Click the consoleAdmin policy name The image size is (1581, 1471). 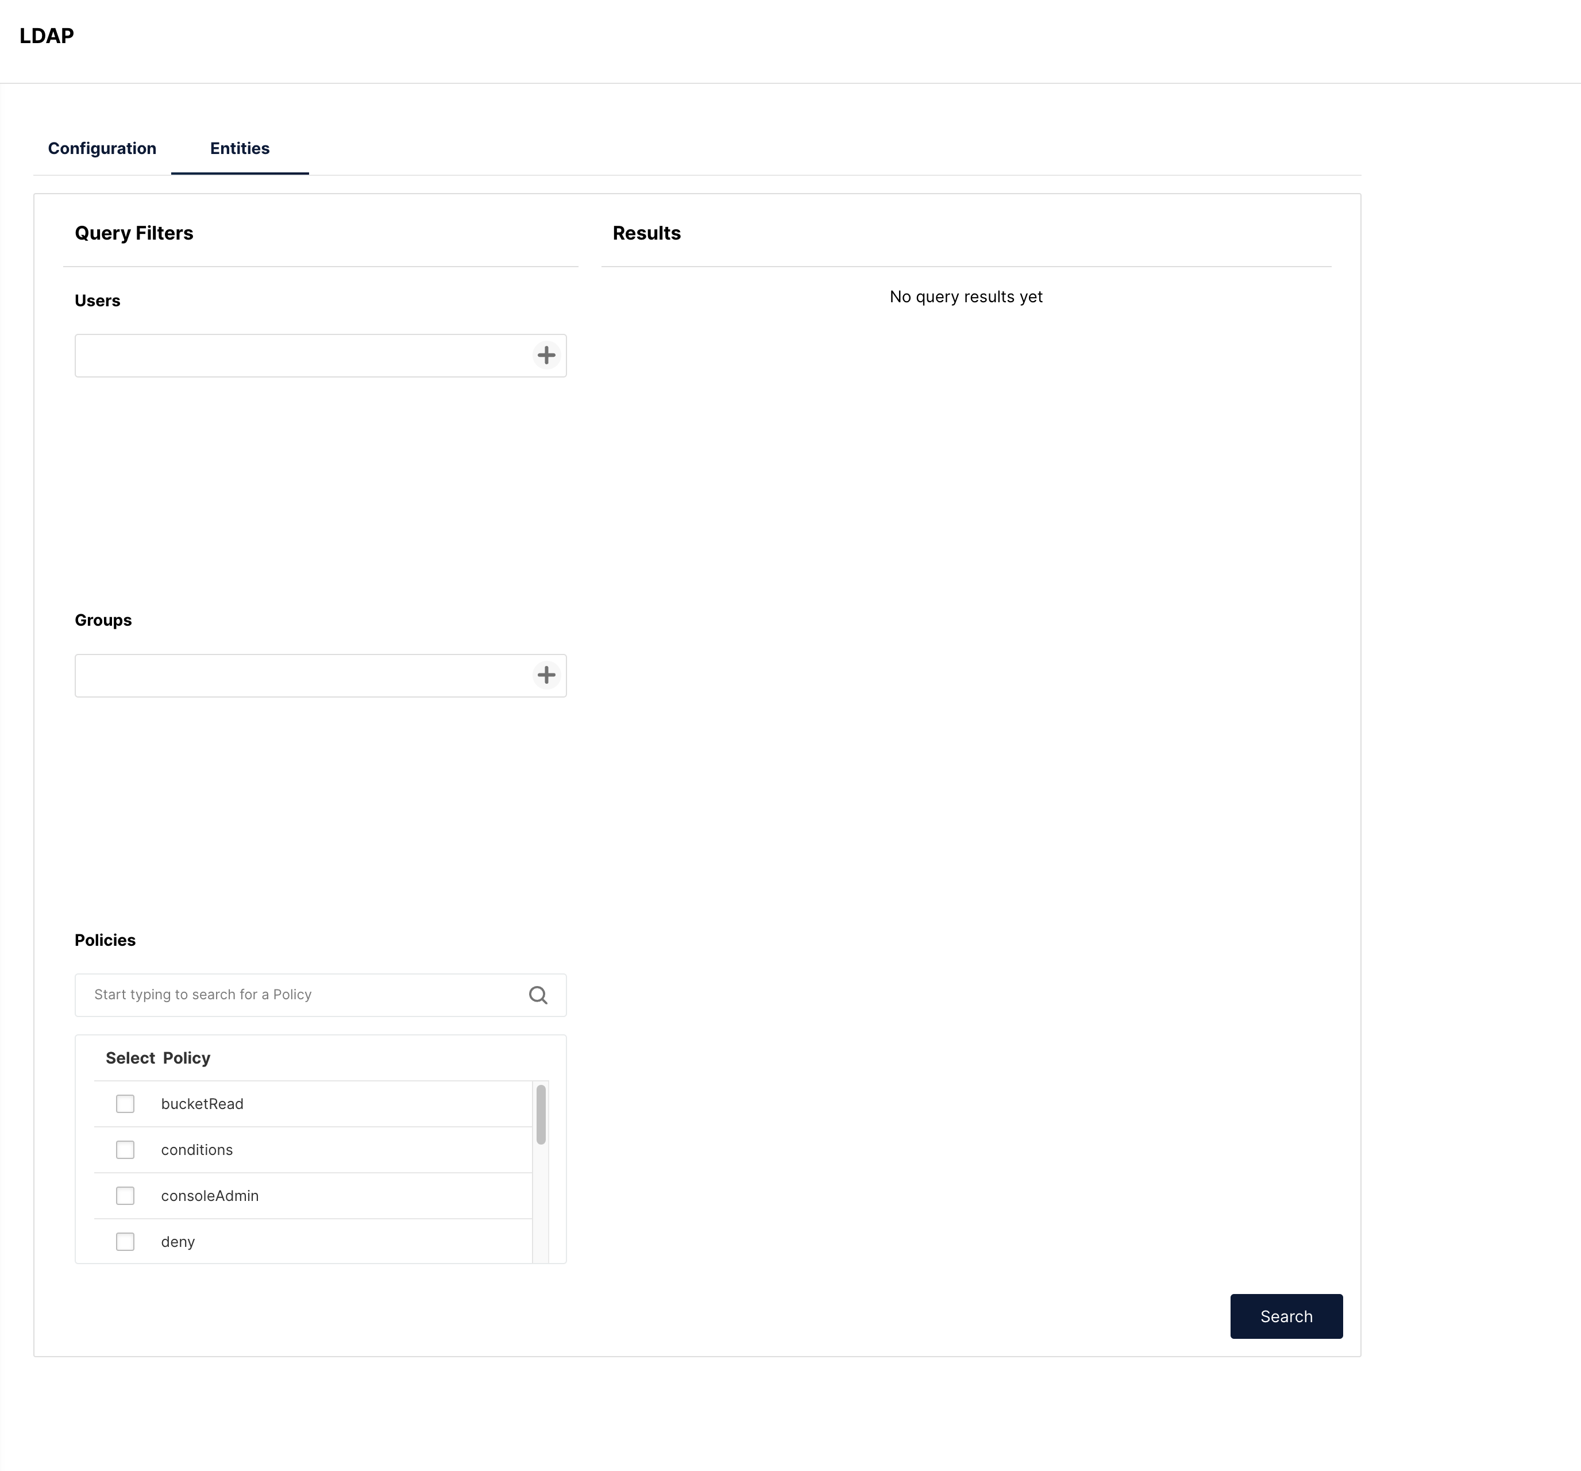coord(210,1196)
